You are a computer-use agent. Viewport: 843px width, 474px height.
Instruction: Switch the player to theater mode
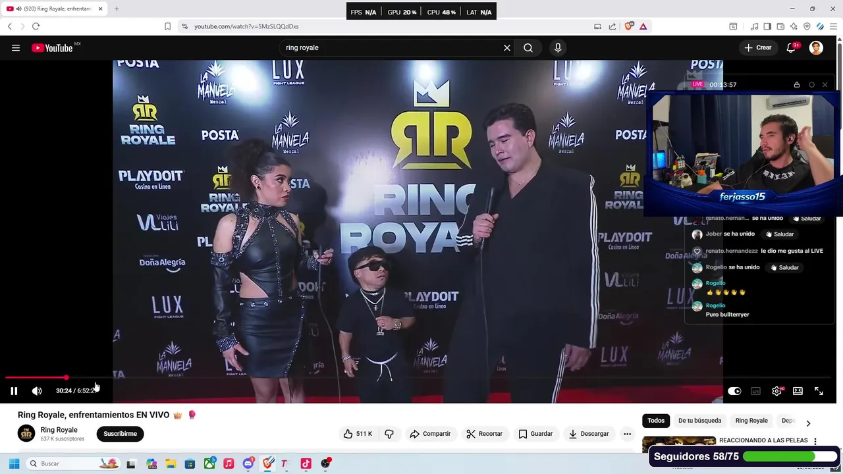pyautogui.click(x=798, y=391)
